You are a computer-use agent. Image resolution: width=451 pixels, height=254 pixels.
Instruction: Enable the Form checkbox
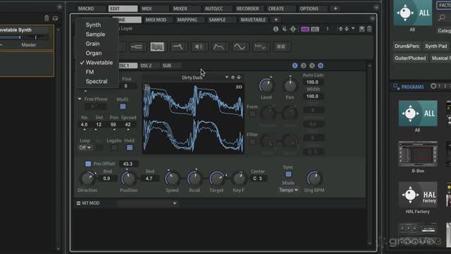pos(252,114)
